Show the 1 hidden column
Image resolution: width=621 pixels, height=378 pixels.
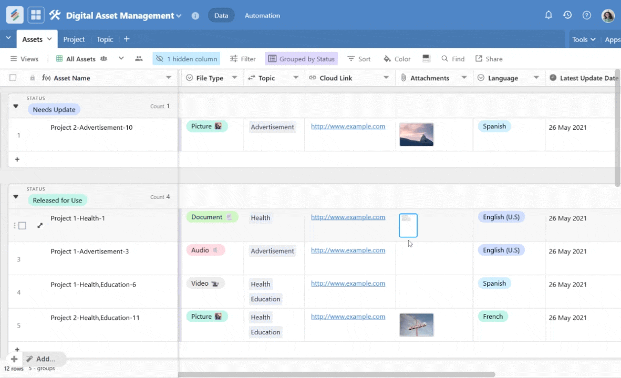pos(187,59)
